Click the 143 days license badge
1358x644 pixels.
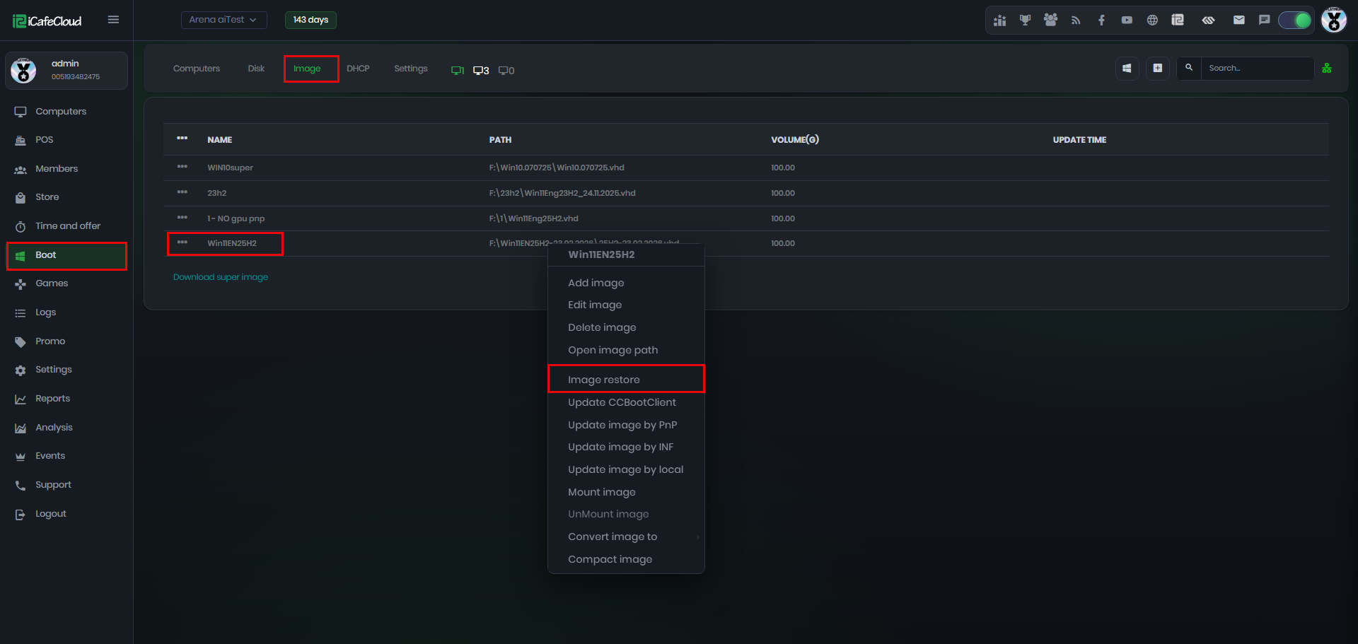(x=311, y=20)
